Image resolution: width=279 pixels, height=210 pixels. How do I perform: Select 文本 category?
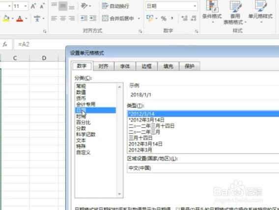point(81,140)
